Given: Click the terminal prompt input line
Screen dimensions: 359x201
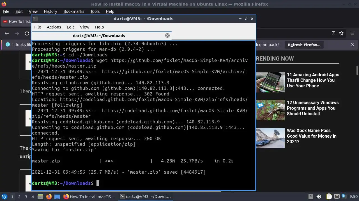Looking at the screenshot, I should coord(143,183).
